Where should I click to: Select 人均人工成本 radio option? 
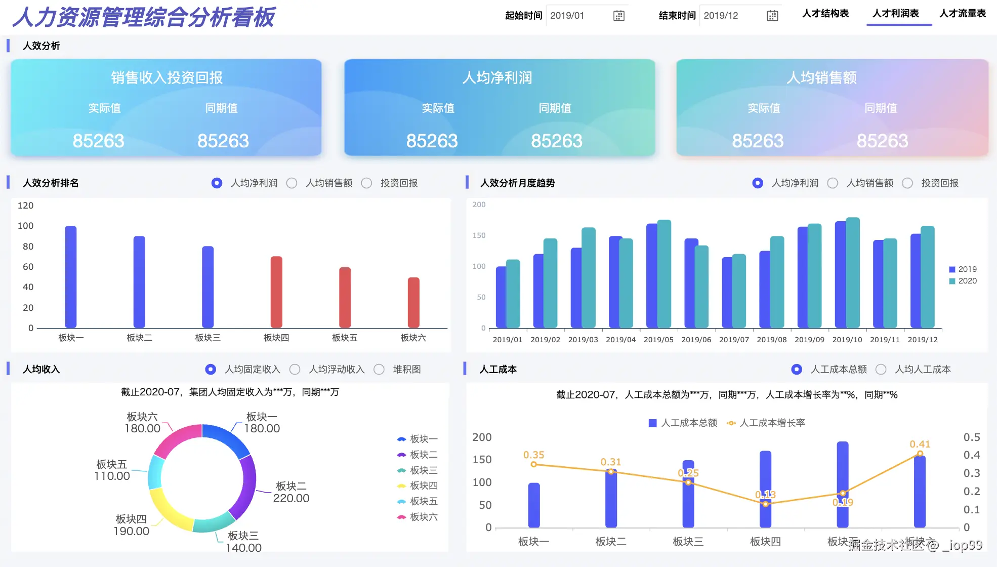tap(881, 370)
